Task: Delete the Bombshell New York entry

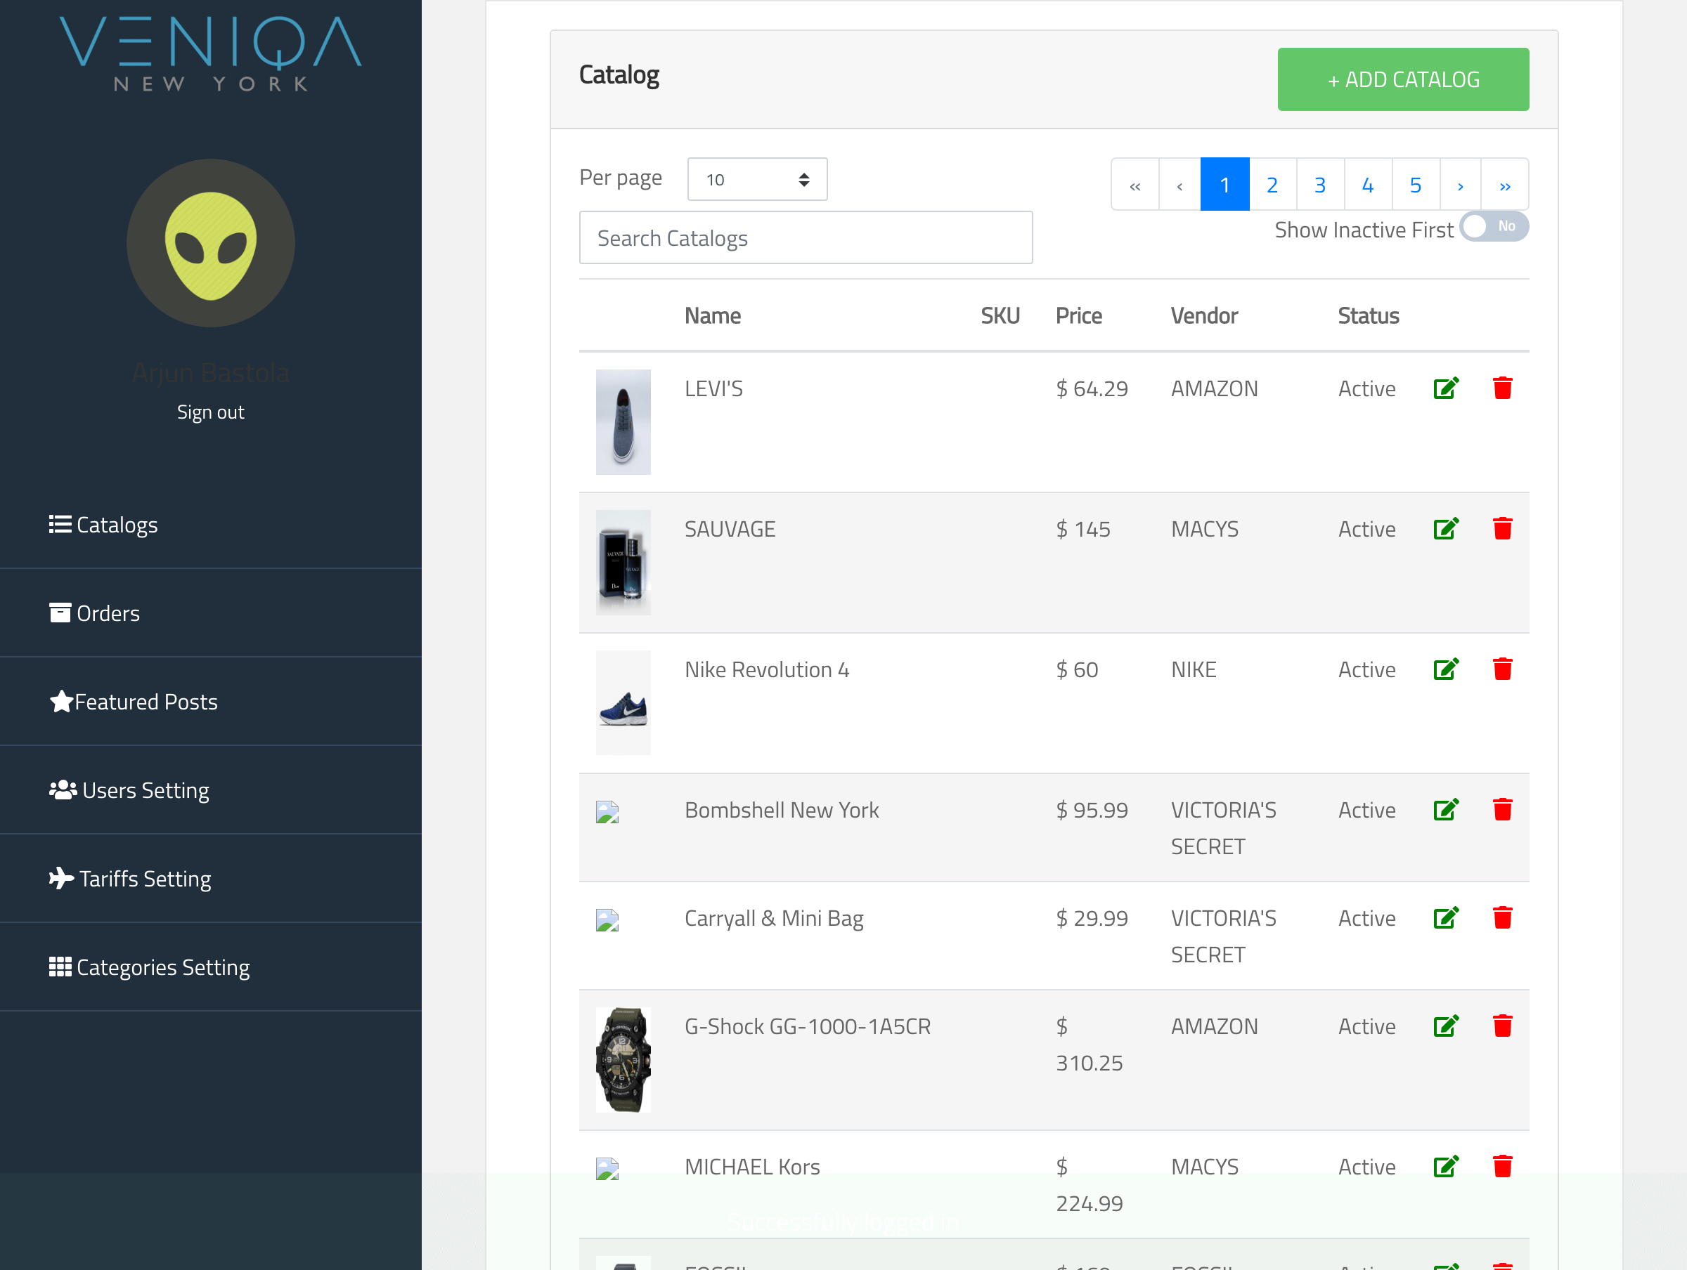Action: (1502, 810)
